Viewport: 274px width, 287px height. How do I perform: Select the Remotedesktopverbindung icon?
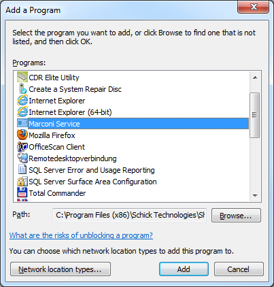point(22,158)
